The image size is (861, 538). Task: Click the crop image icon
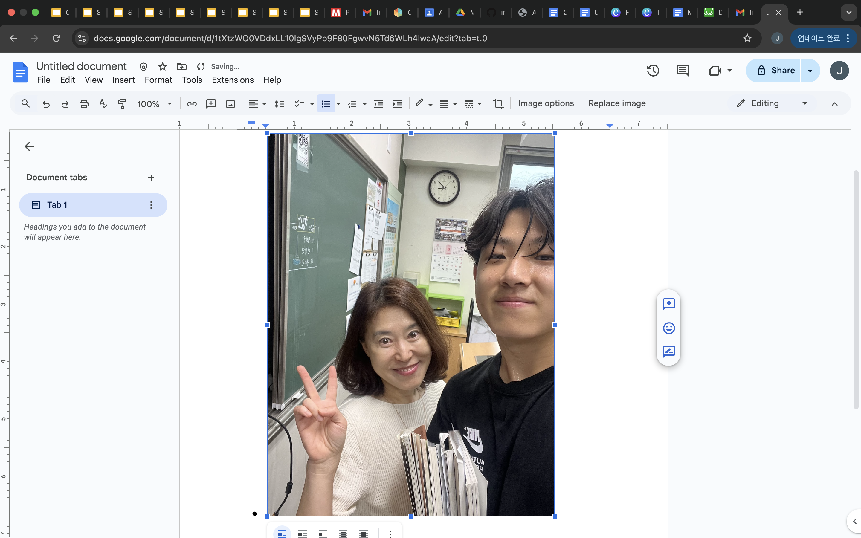(498, 104)
